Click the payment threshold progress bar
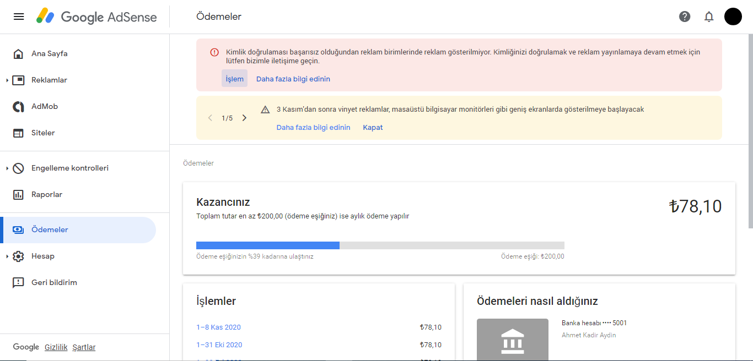 [380, 245]
